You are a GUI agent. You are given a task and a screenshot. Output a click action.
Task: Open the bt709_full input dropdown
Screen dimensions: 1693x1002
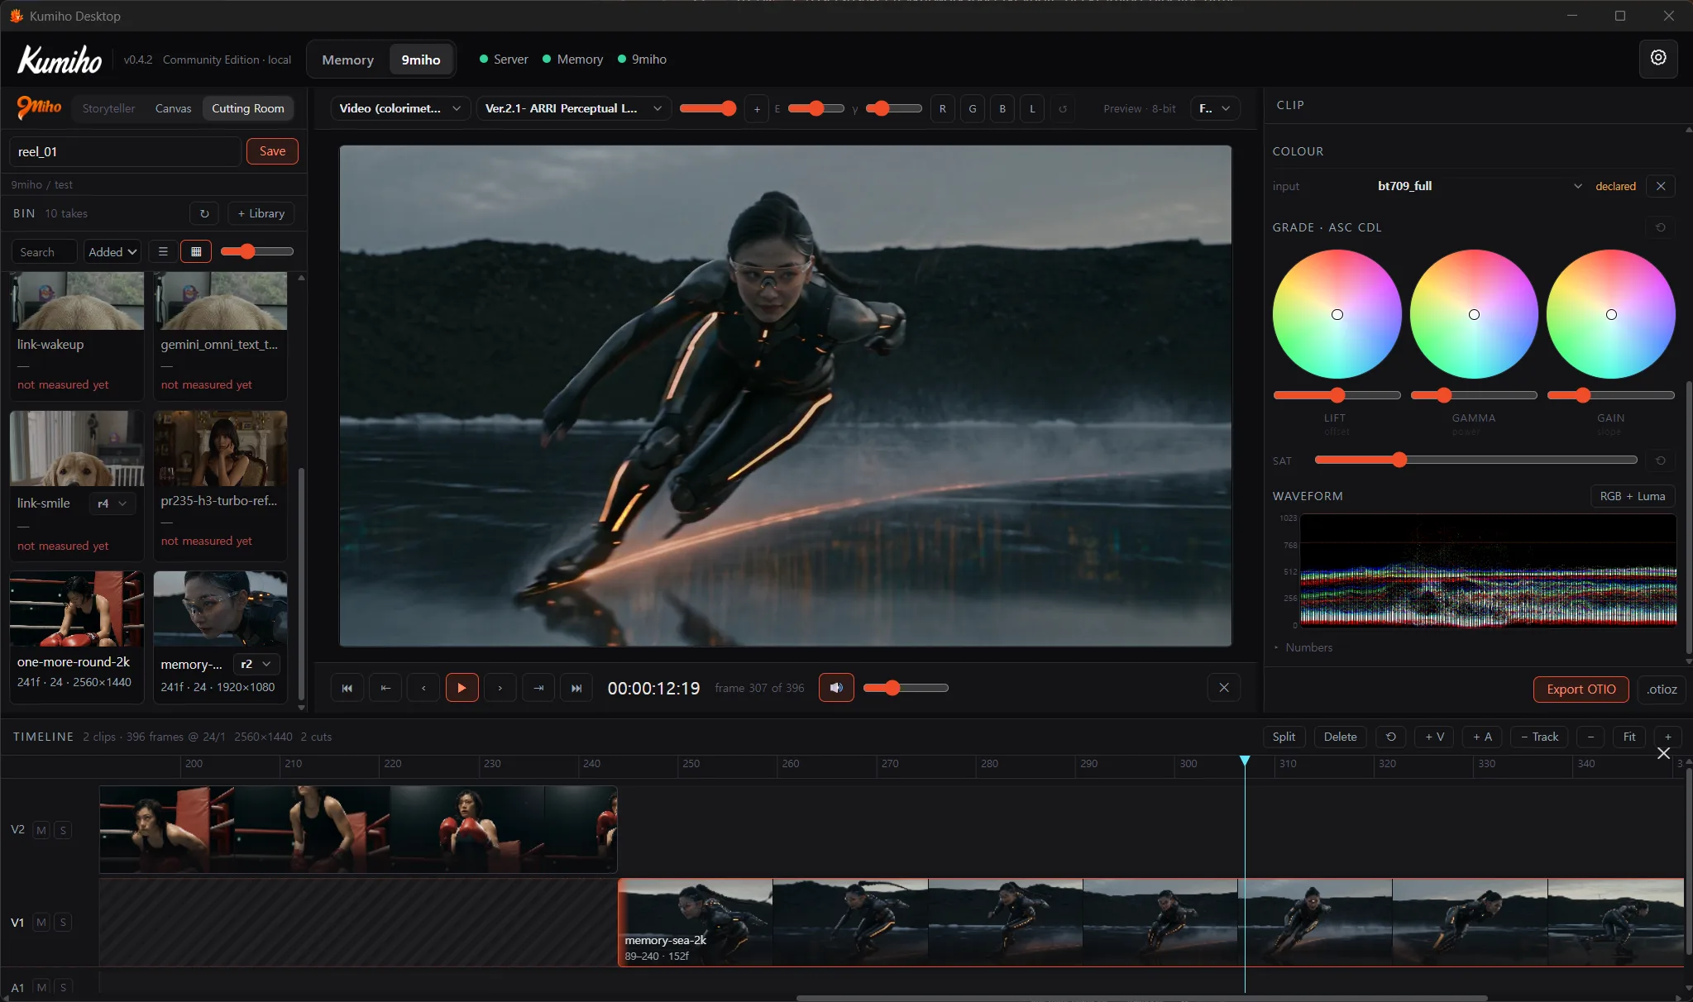(x=1480, y=186)
